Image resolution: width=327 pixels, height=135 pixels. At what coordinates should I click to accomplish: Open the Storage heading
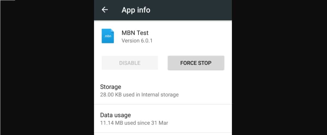tap(111, 87)
